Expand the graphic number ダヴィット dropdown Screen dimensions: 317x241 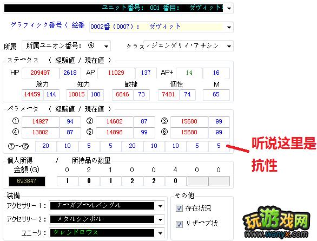pos(229,27)
